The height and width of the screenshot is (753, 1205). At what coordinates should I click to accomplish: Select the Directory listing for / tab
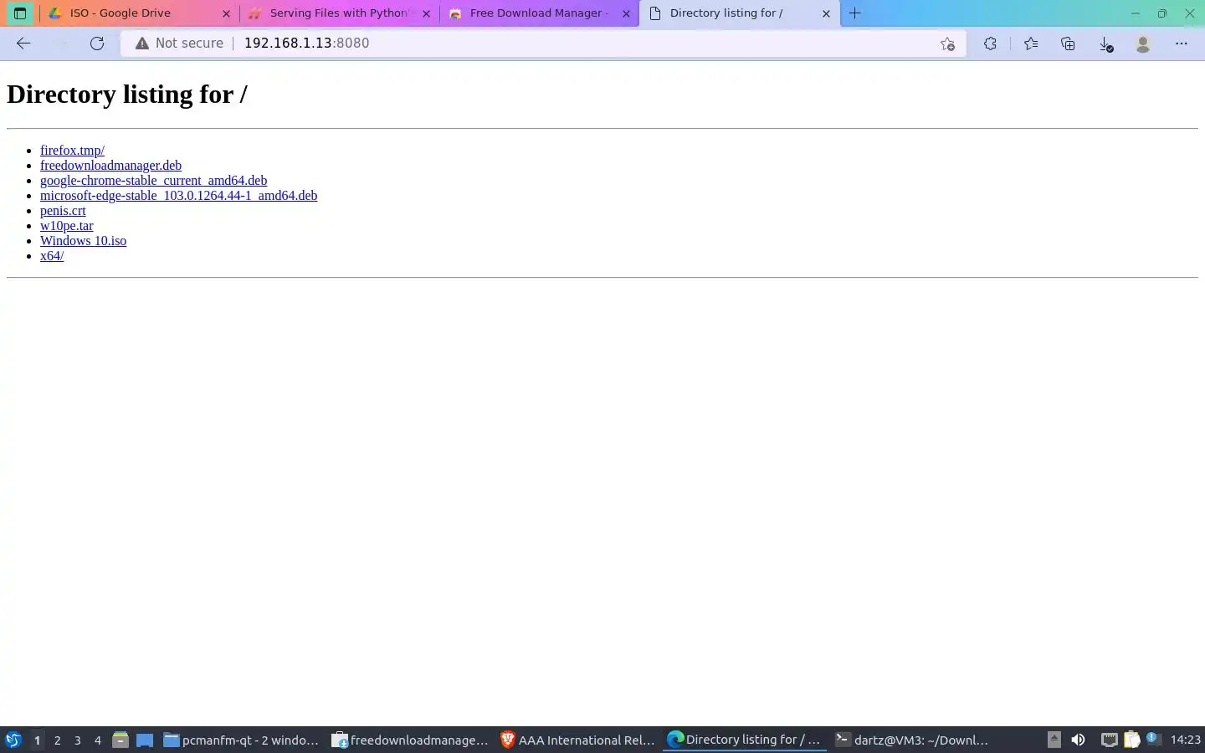(x=740, y=13)
